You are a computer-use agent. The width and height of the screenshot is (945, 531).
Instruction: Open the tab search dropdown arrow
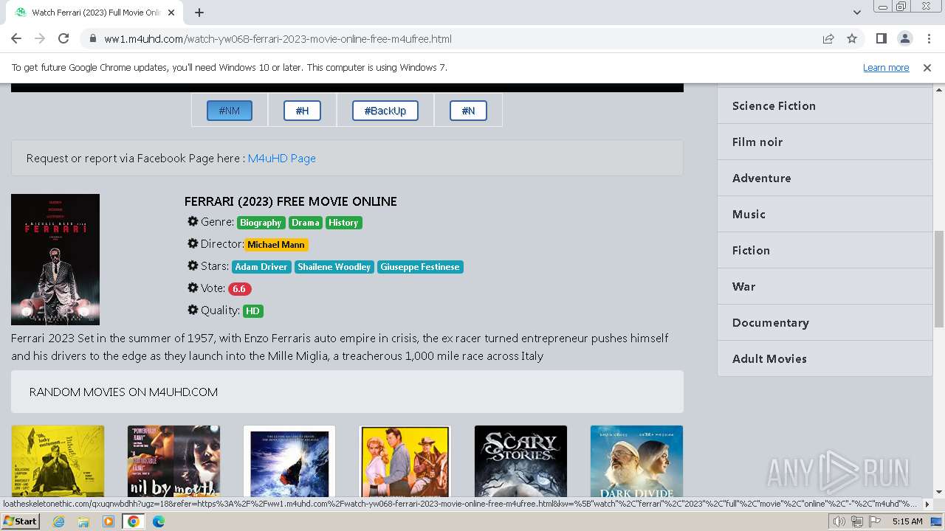[857, 13]
